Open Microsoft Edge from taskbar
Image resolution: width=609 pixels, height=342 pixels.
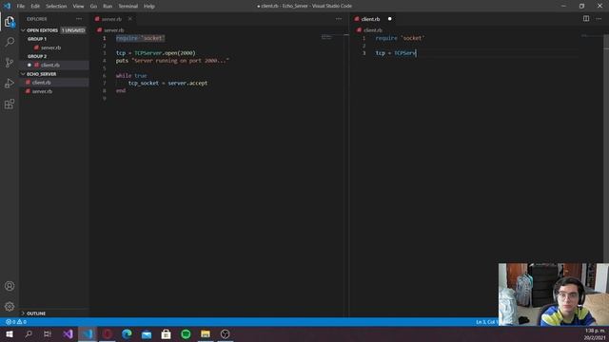tap(127, 333)
